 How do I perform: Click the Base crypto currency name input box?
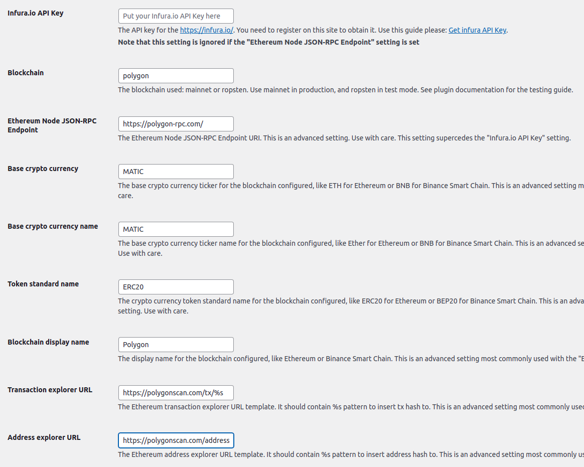coord(176,229)
